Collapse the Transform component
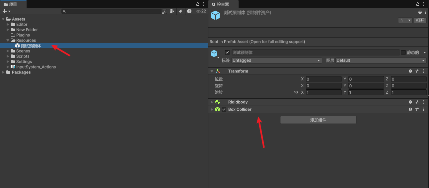Viewport: 429px width, 188px height. pos(212,71)
